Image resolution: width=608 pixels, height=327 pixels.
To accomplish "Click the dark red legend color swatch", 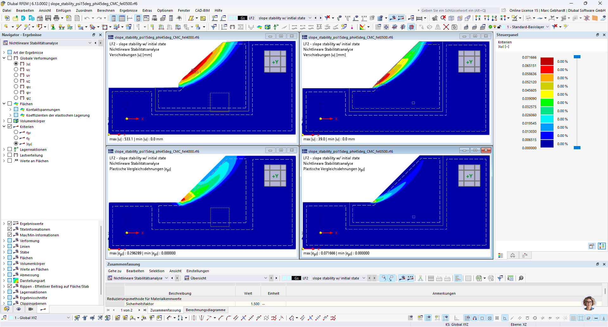I will pos(547,61).
